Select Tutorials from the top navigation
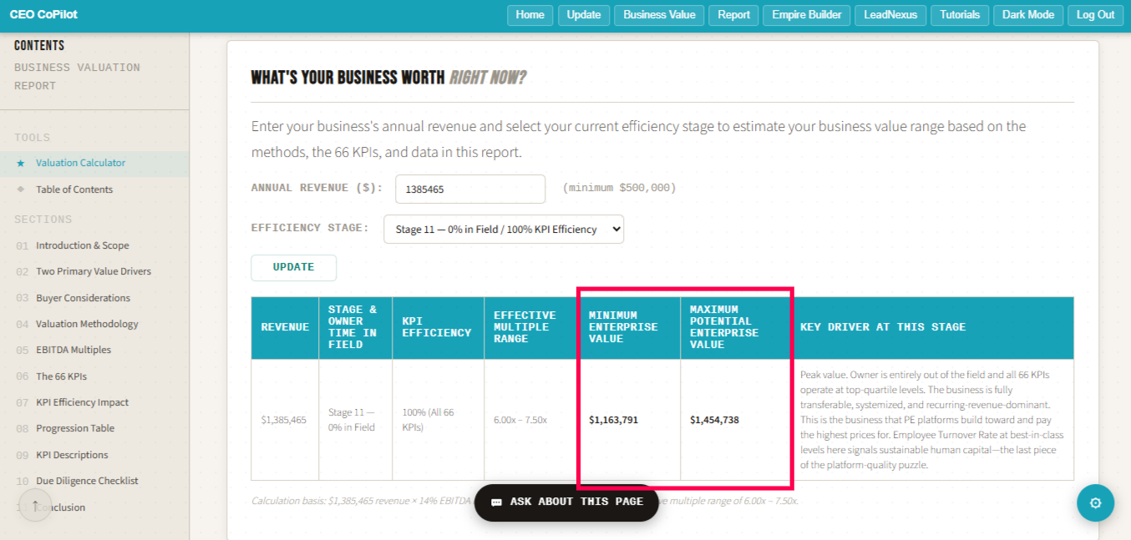This screenshot has width=1131, height=540. pos(959,15)
